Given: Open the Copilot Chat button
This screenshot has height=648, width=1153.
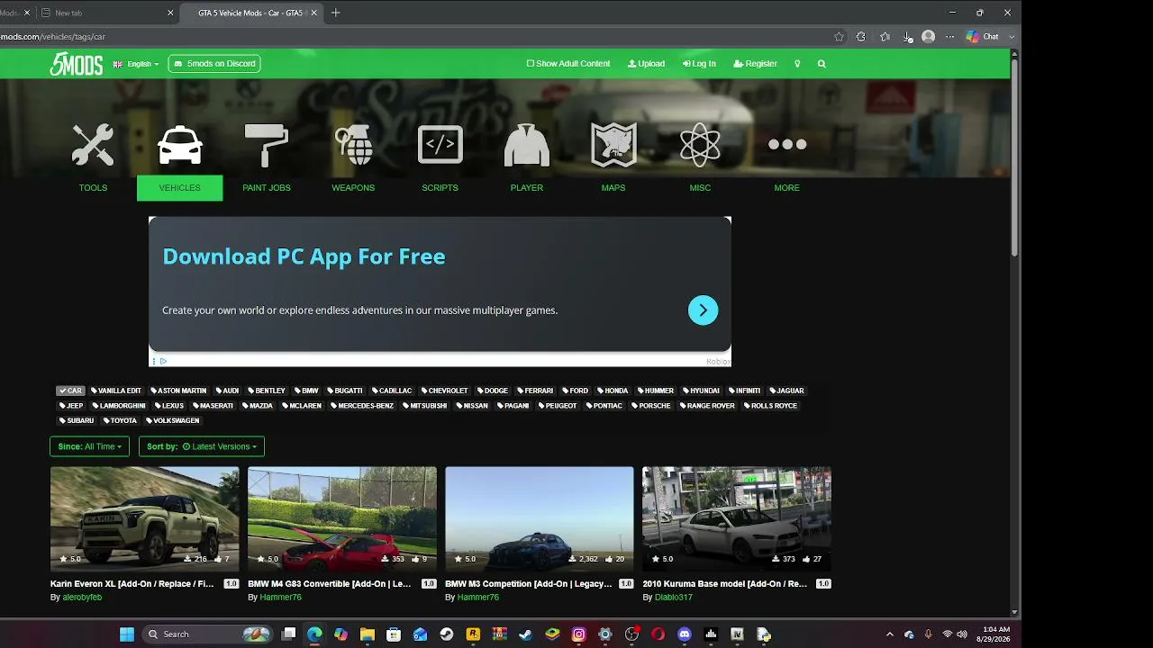Looking at the screenshot, I should pos(983,37).
